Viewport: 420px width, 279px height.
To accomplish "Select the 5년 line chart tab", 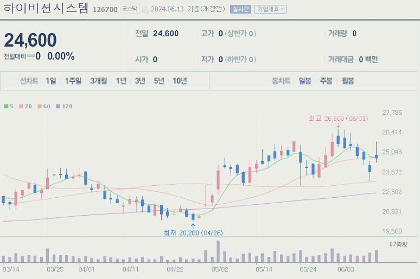I will pos(159,81).
